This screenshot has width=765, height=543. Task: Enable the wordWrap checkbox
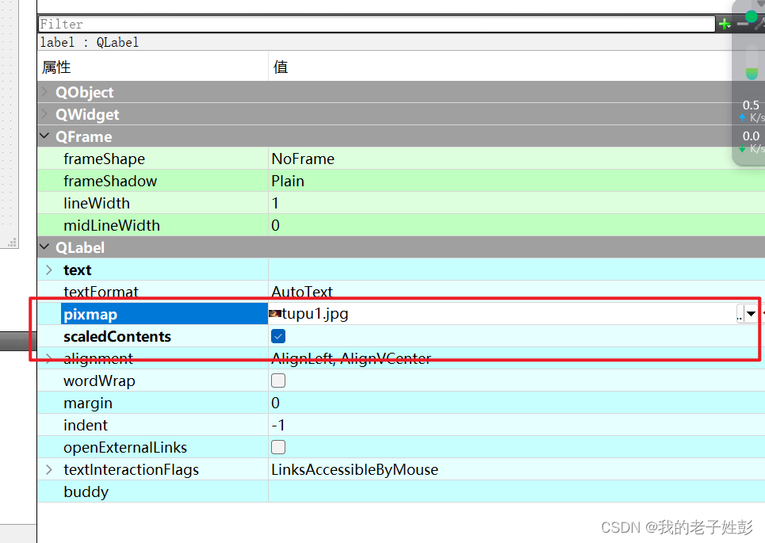pyautogui.click(x=278, y=380)
